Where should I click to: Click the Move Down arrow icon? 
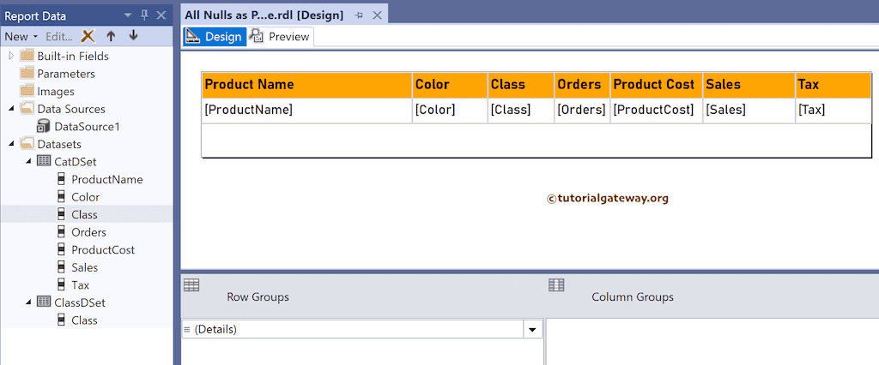coord(133,36)
